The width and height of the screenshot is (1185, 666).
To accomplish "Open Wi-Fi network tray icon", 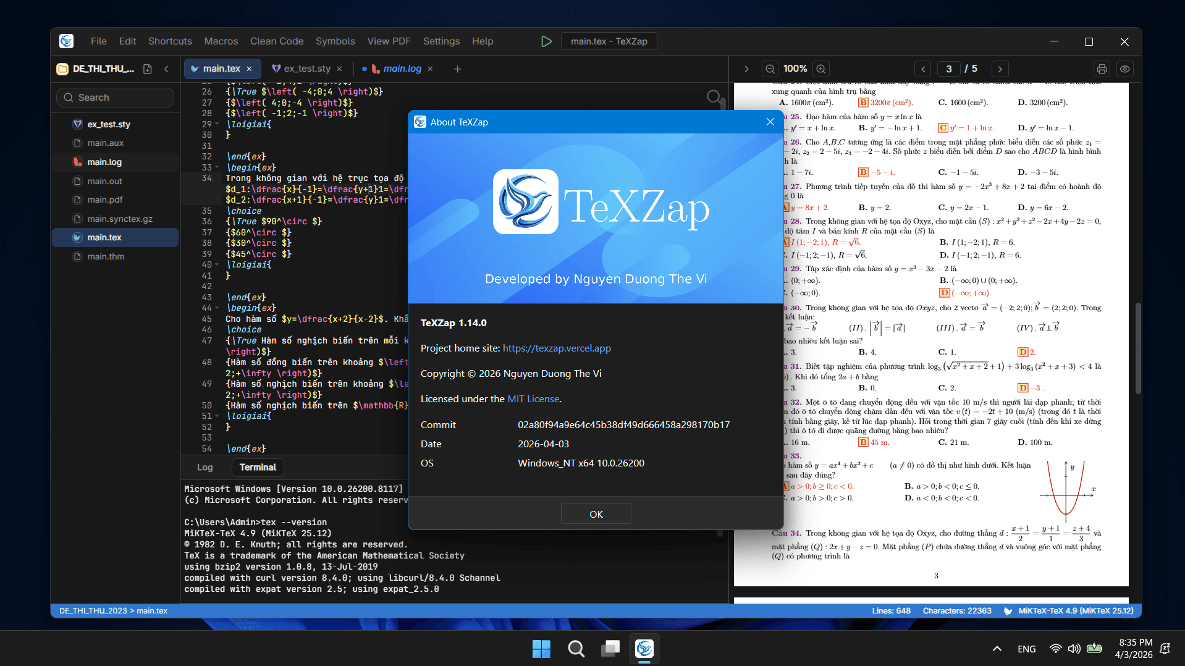I will click(1055, 649).
